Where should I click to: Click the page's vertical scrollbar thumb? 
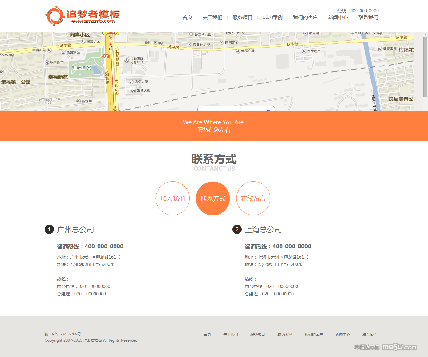tap(425, 67)
